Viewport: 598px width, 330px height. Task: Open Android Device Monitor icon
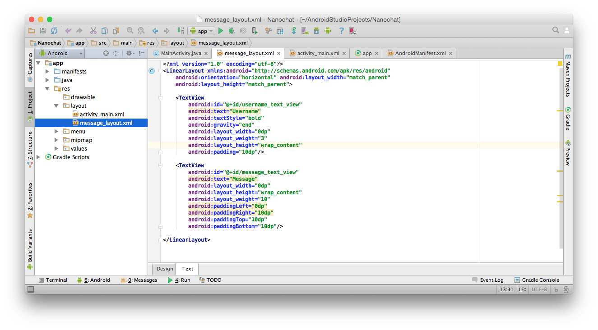[x=328, y=31]
